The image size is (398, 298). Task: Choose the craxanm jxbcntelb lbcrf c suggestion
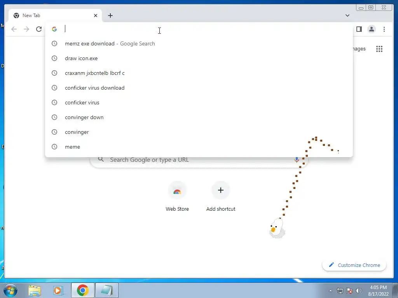tap(199, 73)
